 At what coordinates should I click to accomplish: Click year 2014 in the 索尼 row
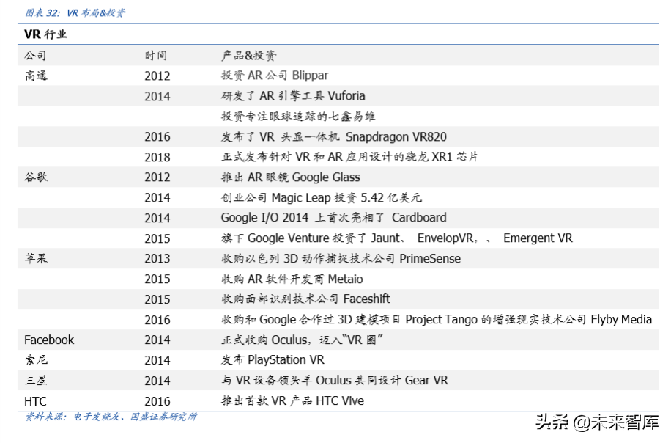click(x=157, y=360)
